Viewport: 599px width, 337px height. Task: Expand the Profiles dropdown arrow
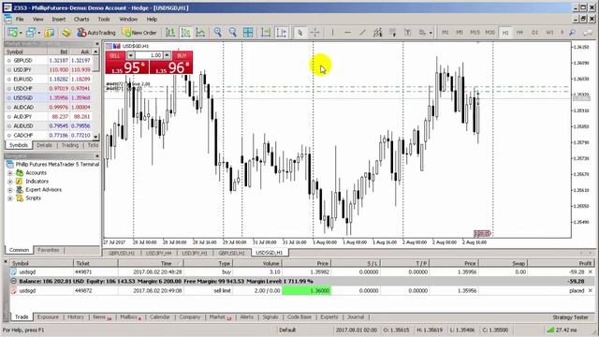[38, 33]
